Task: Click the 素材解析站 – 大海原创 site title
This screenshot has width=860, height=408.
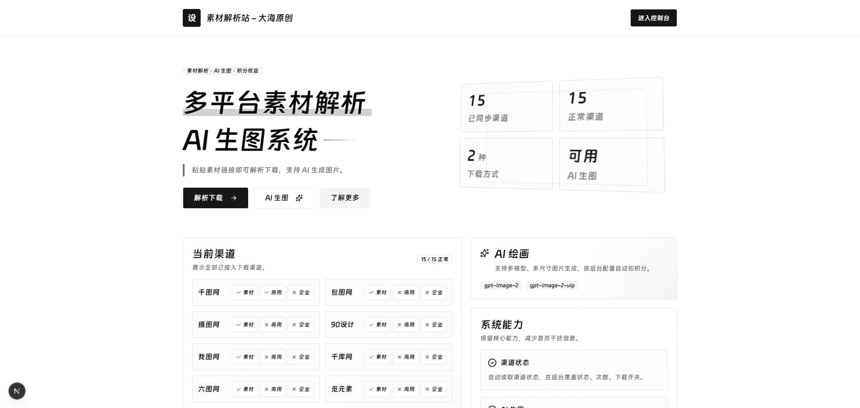Action: tap(249, 18)
